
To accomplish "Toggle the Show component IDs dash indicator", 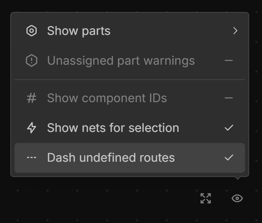I will pyautogui.click(x=229, y=98).
